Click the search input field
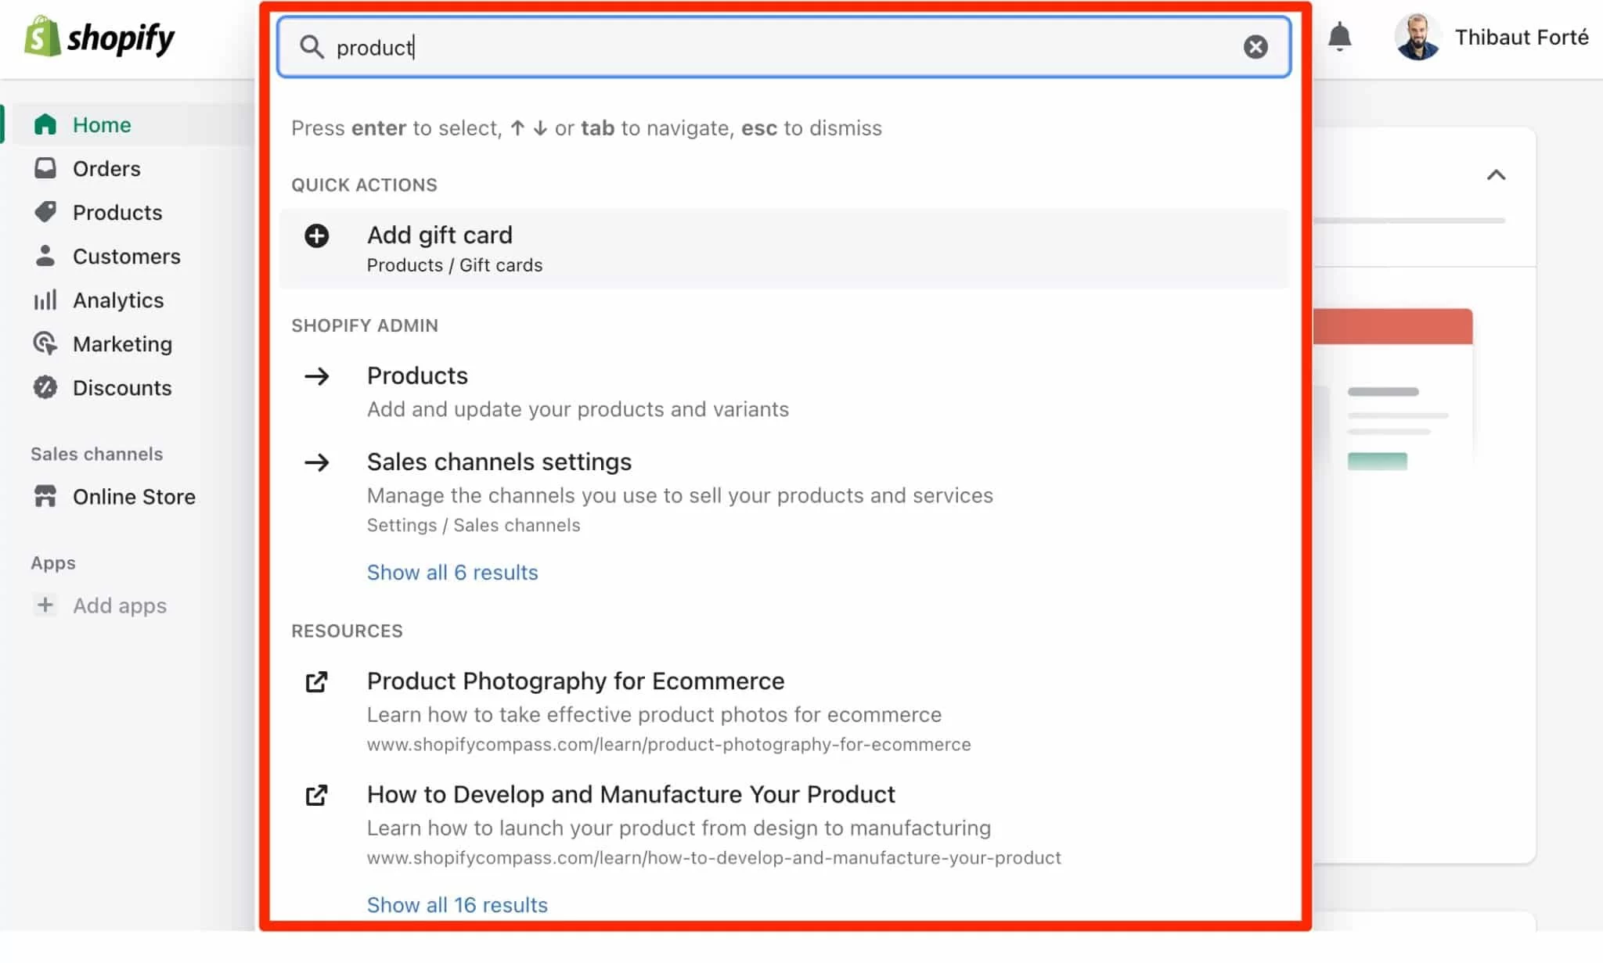Image resolution: width=1603 pixels, height=963 pixels. (784, 47)
